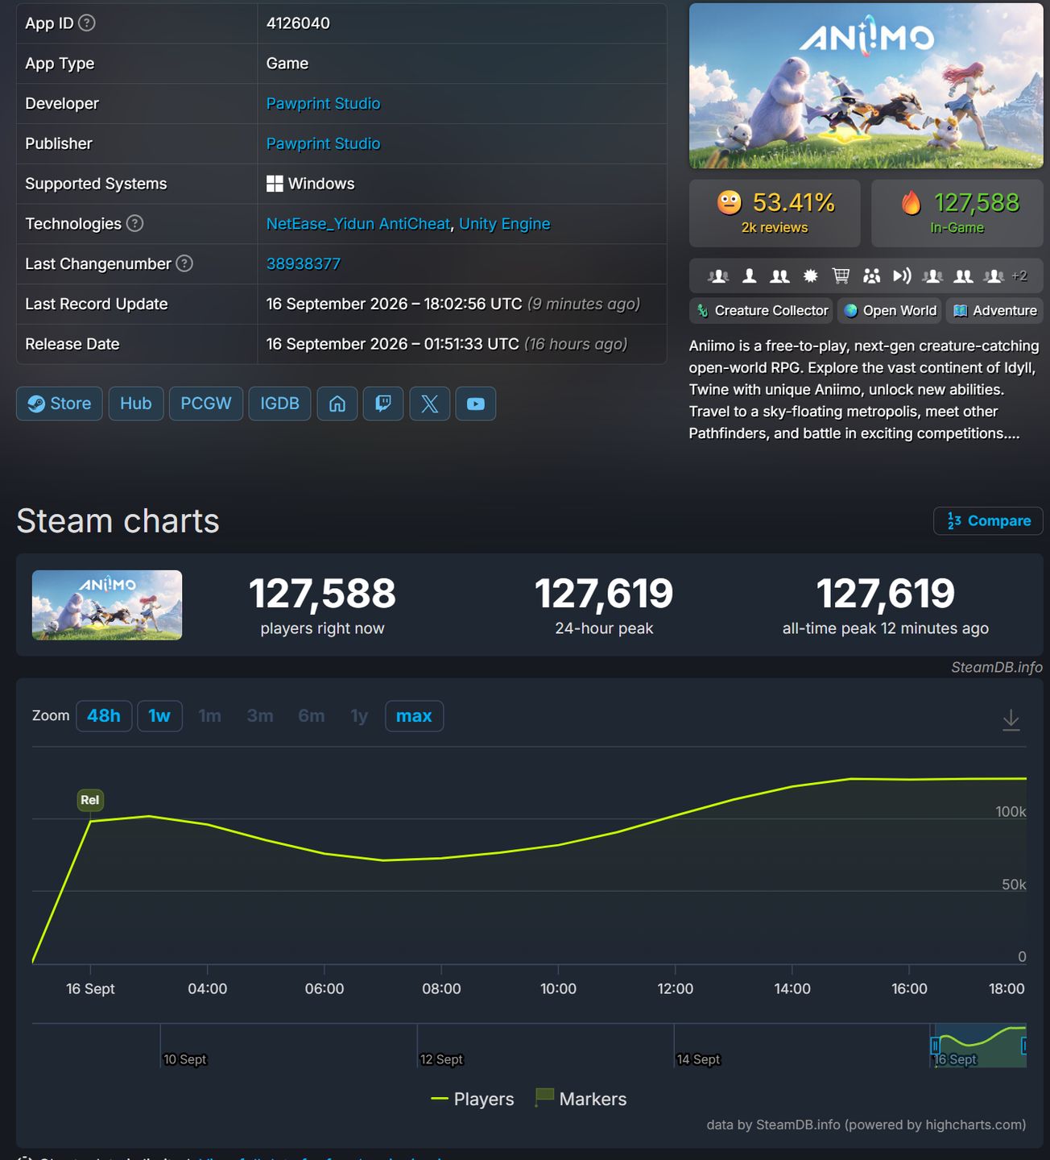Open the Store page button
Image resolution: width=1050 pixels, height=1160 pixels.
tap(60, 404)
